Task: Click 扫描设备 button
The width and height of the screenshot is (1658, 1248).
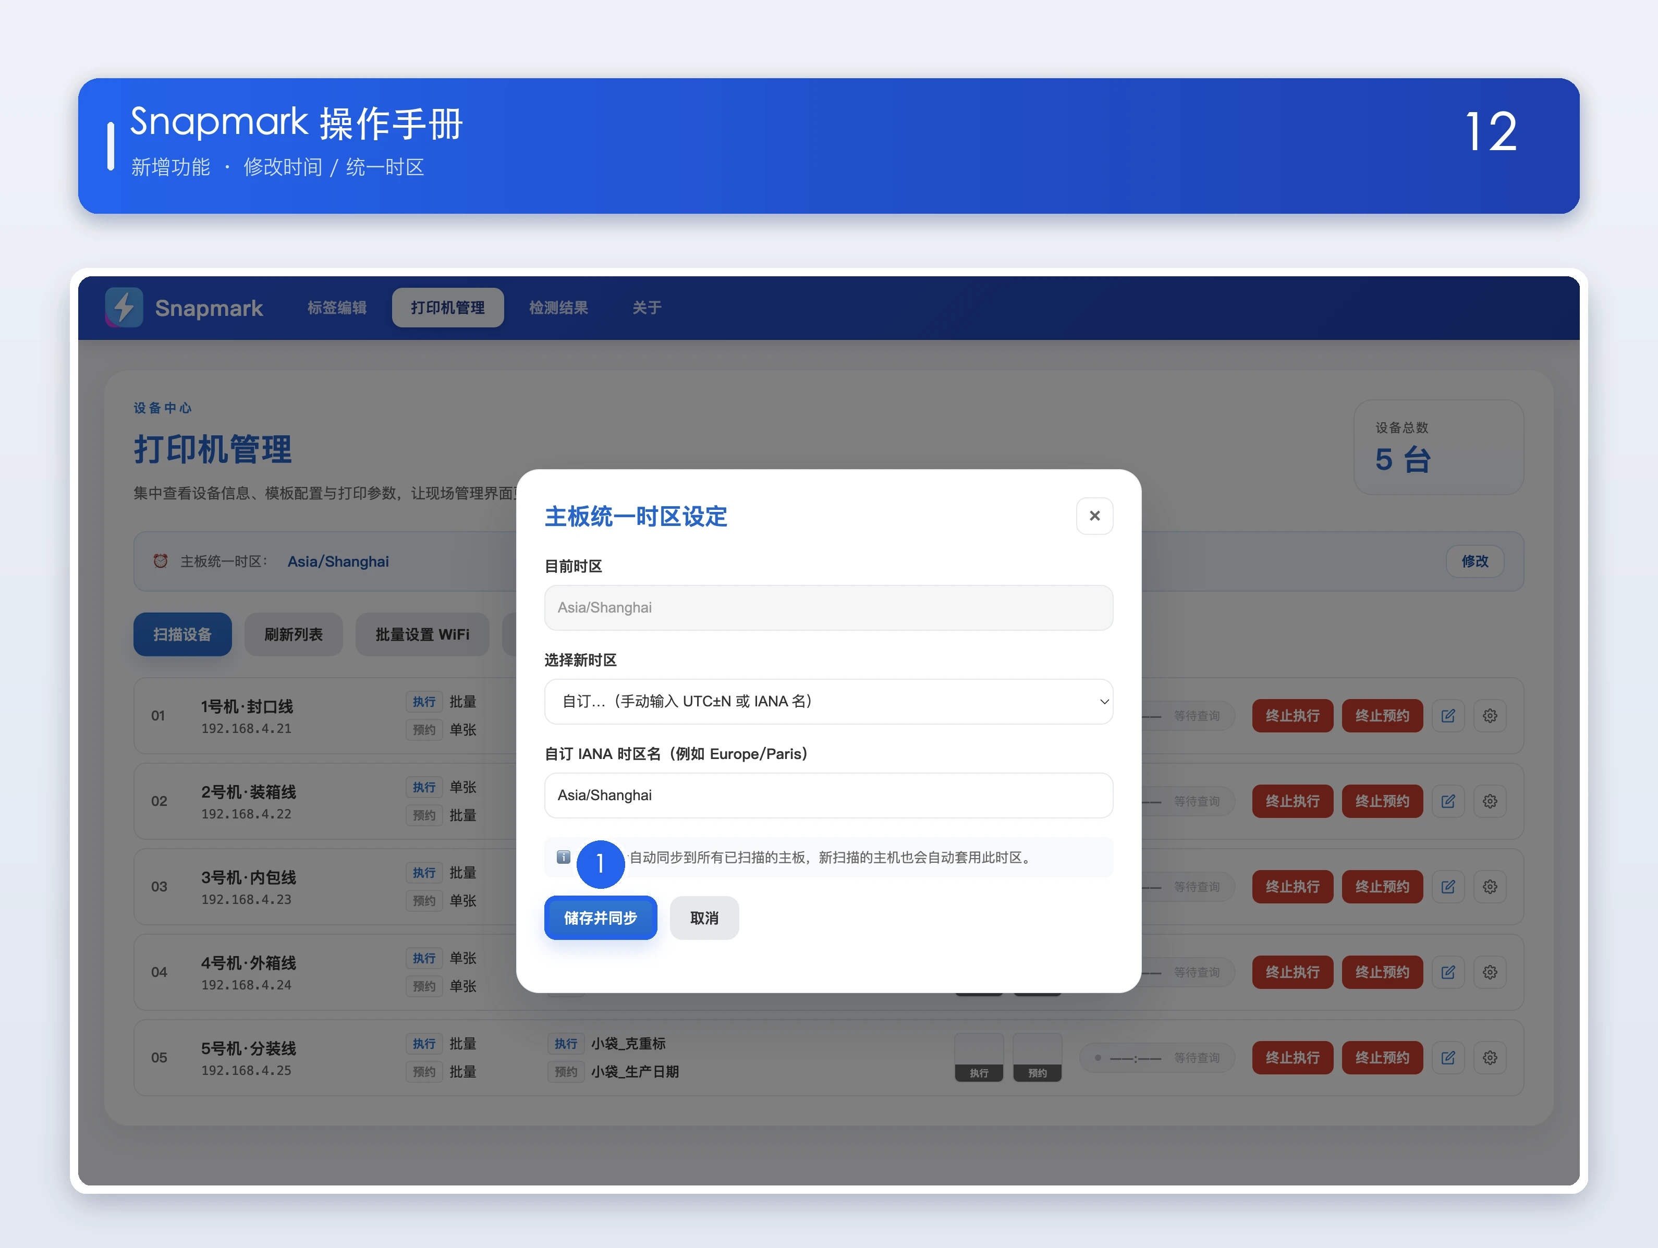Action: point(182,634)
